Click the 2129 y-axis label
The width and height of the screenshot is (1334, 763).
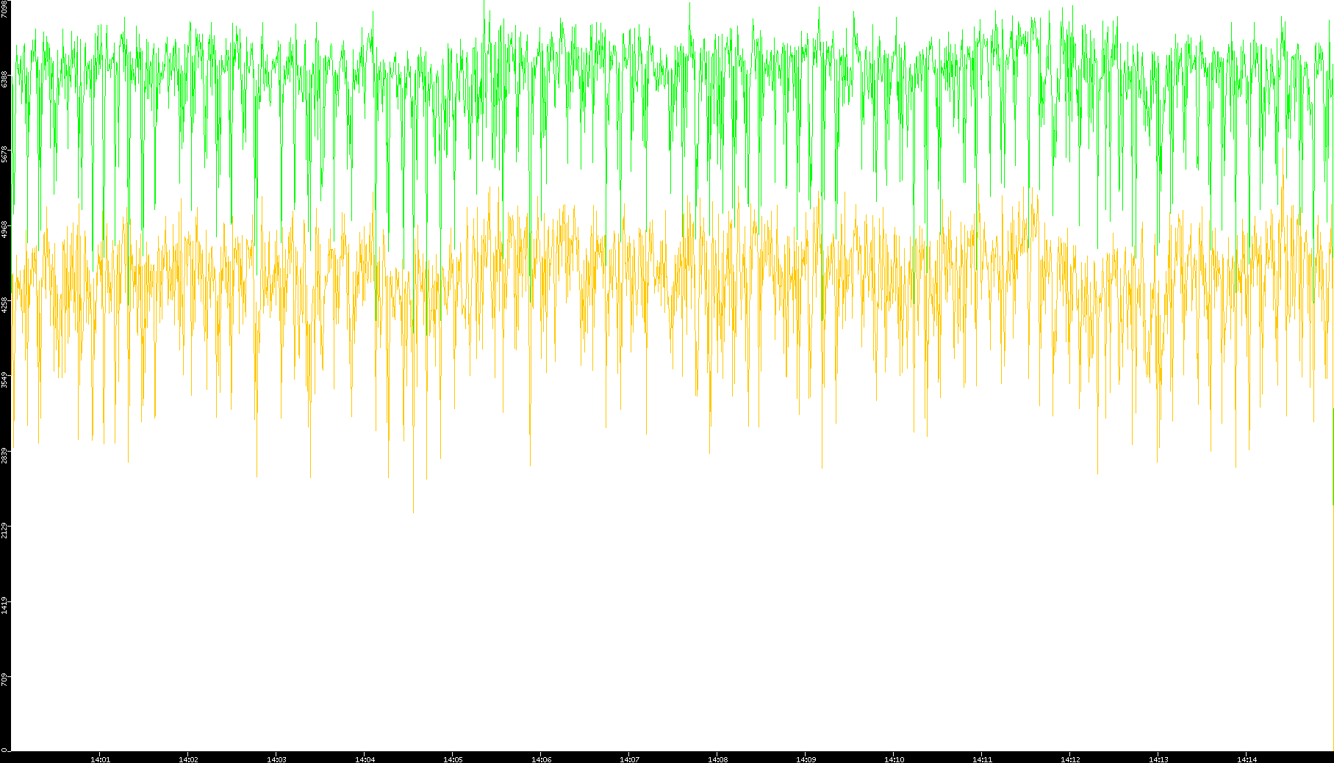[4, 530]
